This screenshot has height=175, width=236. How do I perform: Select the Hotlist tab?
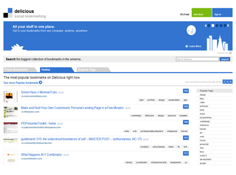click(x=57, y=70)
